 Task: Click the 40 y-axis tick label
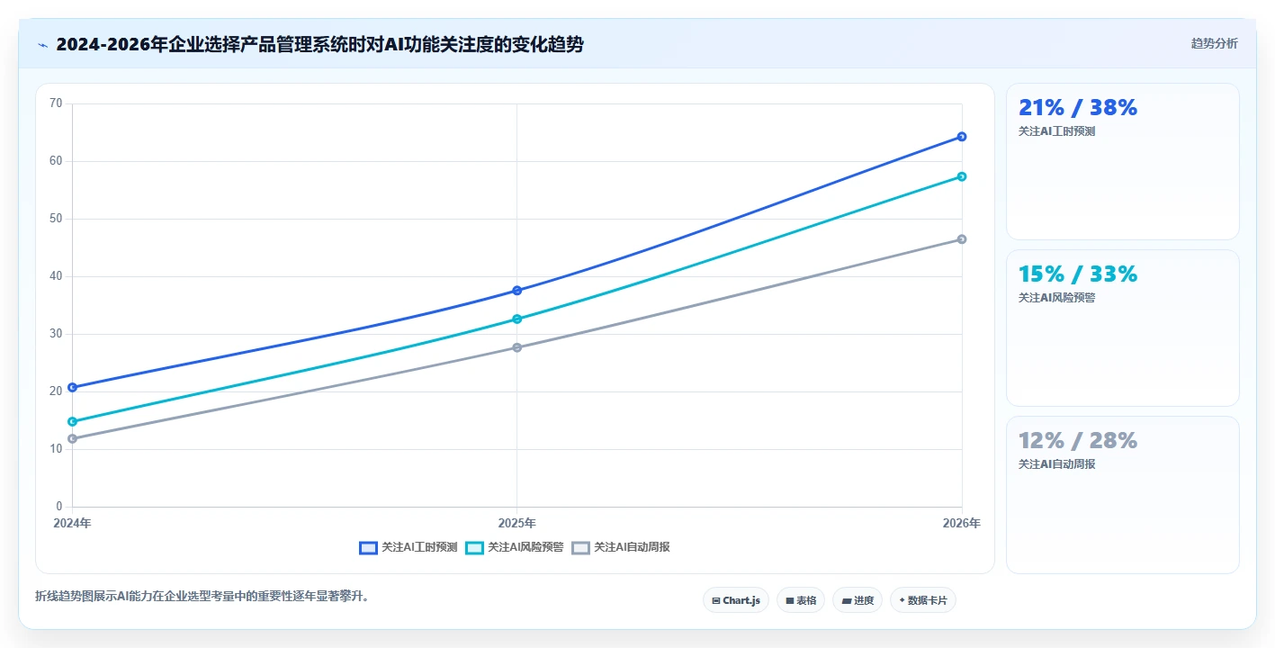[56, 276]
